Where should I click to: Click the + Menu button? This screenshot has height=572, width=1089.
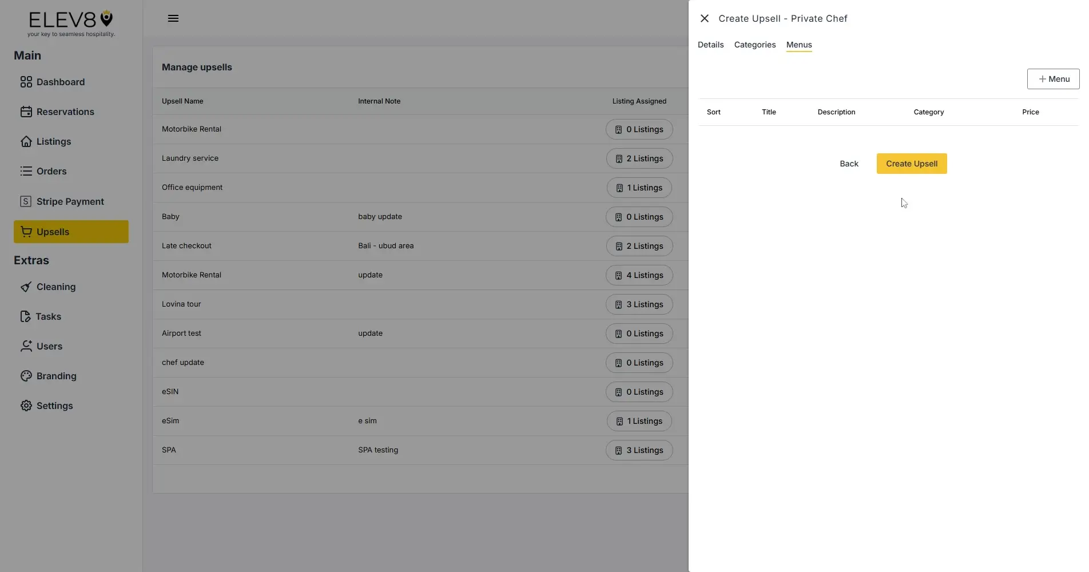coord(1053,79)
